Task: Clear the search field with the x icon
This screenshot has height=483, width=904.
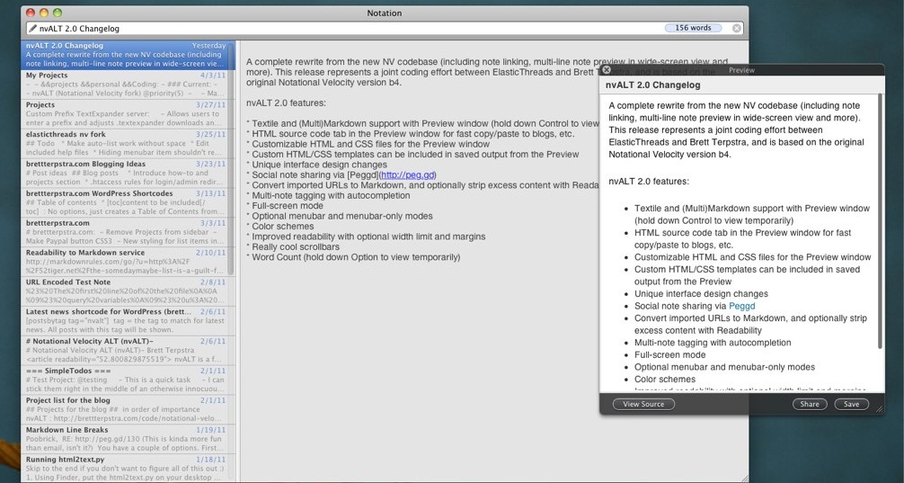Action: click(736, 28)
